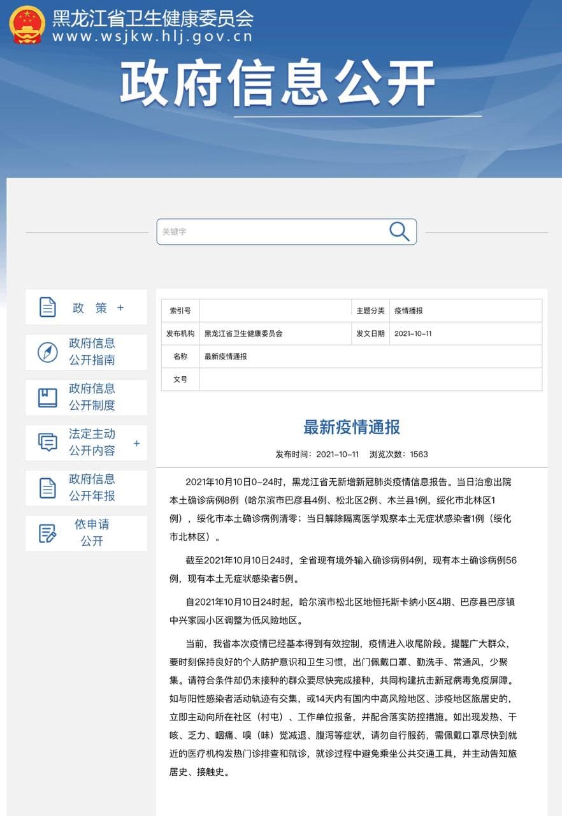562x816 pixels.
Task: Click paragraph starting 截至2021年10月10日24时
Action: [x=343, y=570]
